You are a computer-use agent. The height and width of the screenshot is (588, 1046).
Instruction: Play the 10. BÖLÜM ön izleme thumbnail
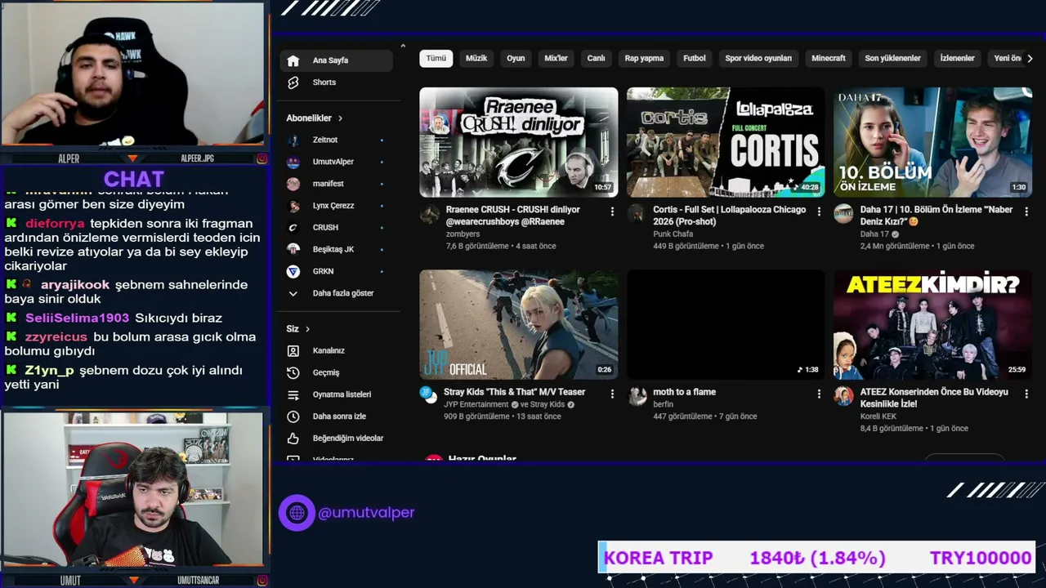point(932,142)
